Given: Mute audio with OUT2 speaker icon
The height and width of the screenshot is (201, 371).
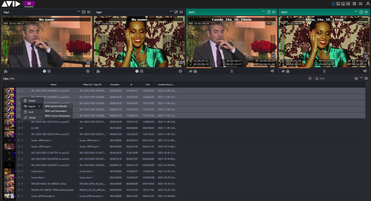Looking at the screenshot, I should (x=365, y=71).
